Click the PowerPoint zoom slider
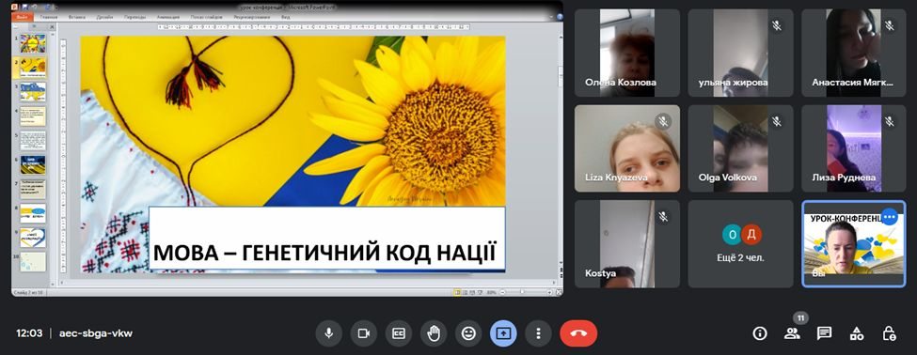This screenshot has width=917, height=355. tap(522, 291)
